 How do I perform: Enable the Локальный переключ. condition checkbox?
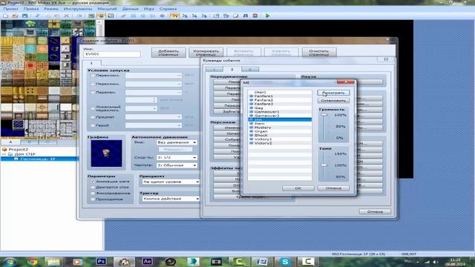(x=93, y=108)
